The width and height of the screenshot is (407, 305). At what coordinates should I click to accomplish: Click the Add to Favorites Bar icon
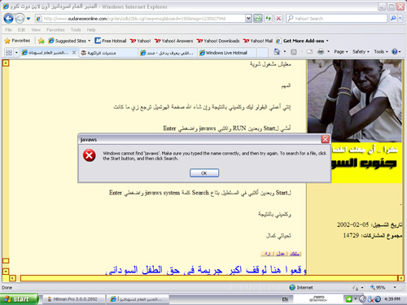[42, 41]
